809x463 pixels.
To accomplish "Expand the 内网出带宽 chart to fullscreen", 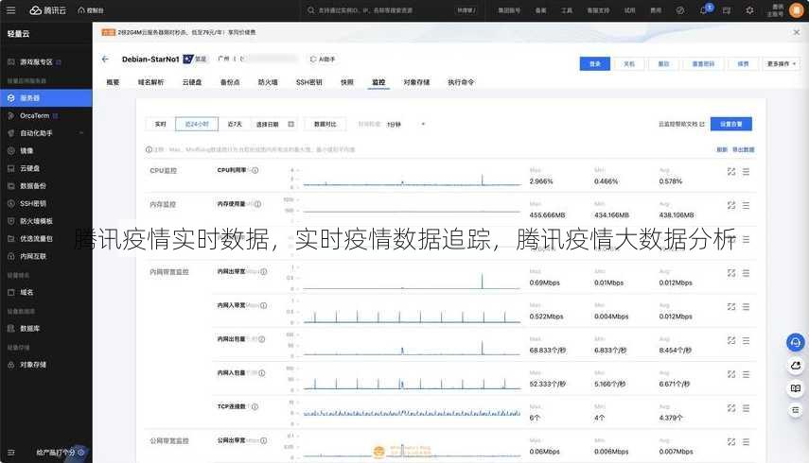I will [x=731, y=273].
